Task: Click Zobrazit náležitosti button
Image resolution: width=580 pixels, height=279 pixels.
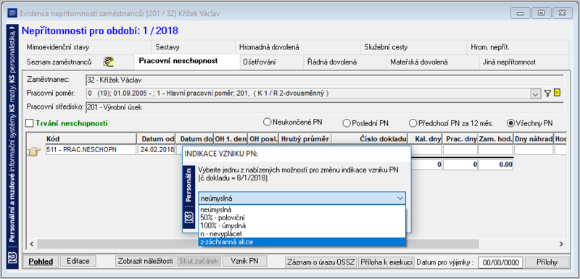Action: 145,261
